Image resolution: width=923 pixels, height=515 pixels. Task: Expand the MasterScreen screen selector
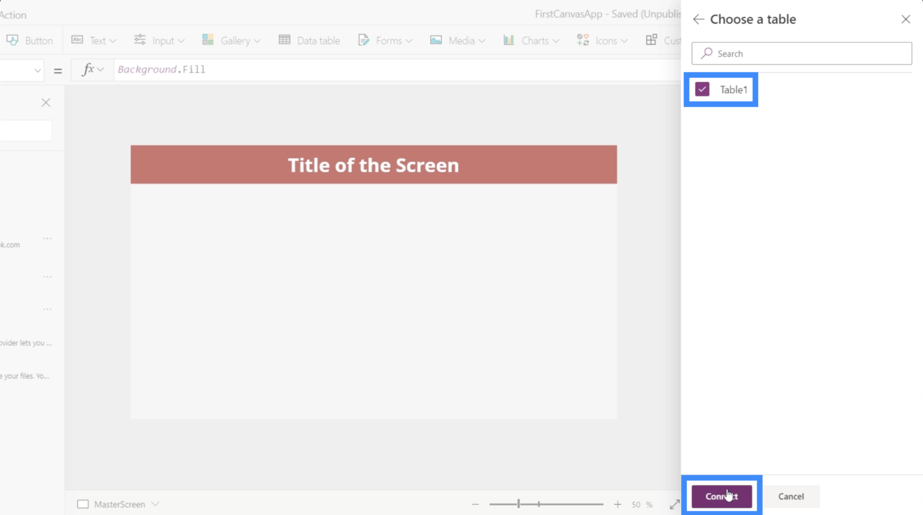tap(155, 504)
